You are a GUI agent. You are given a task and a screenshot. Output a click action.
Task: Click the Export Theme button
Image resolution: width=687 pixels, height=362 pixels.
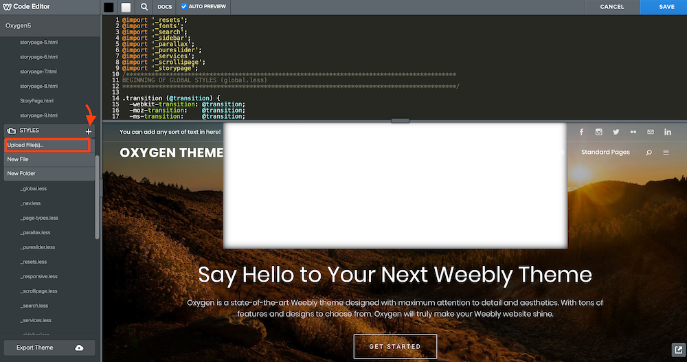[x=49, y=348]
